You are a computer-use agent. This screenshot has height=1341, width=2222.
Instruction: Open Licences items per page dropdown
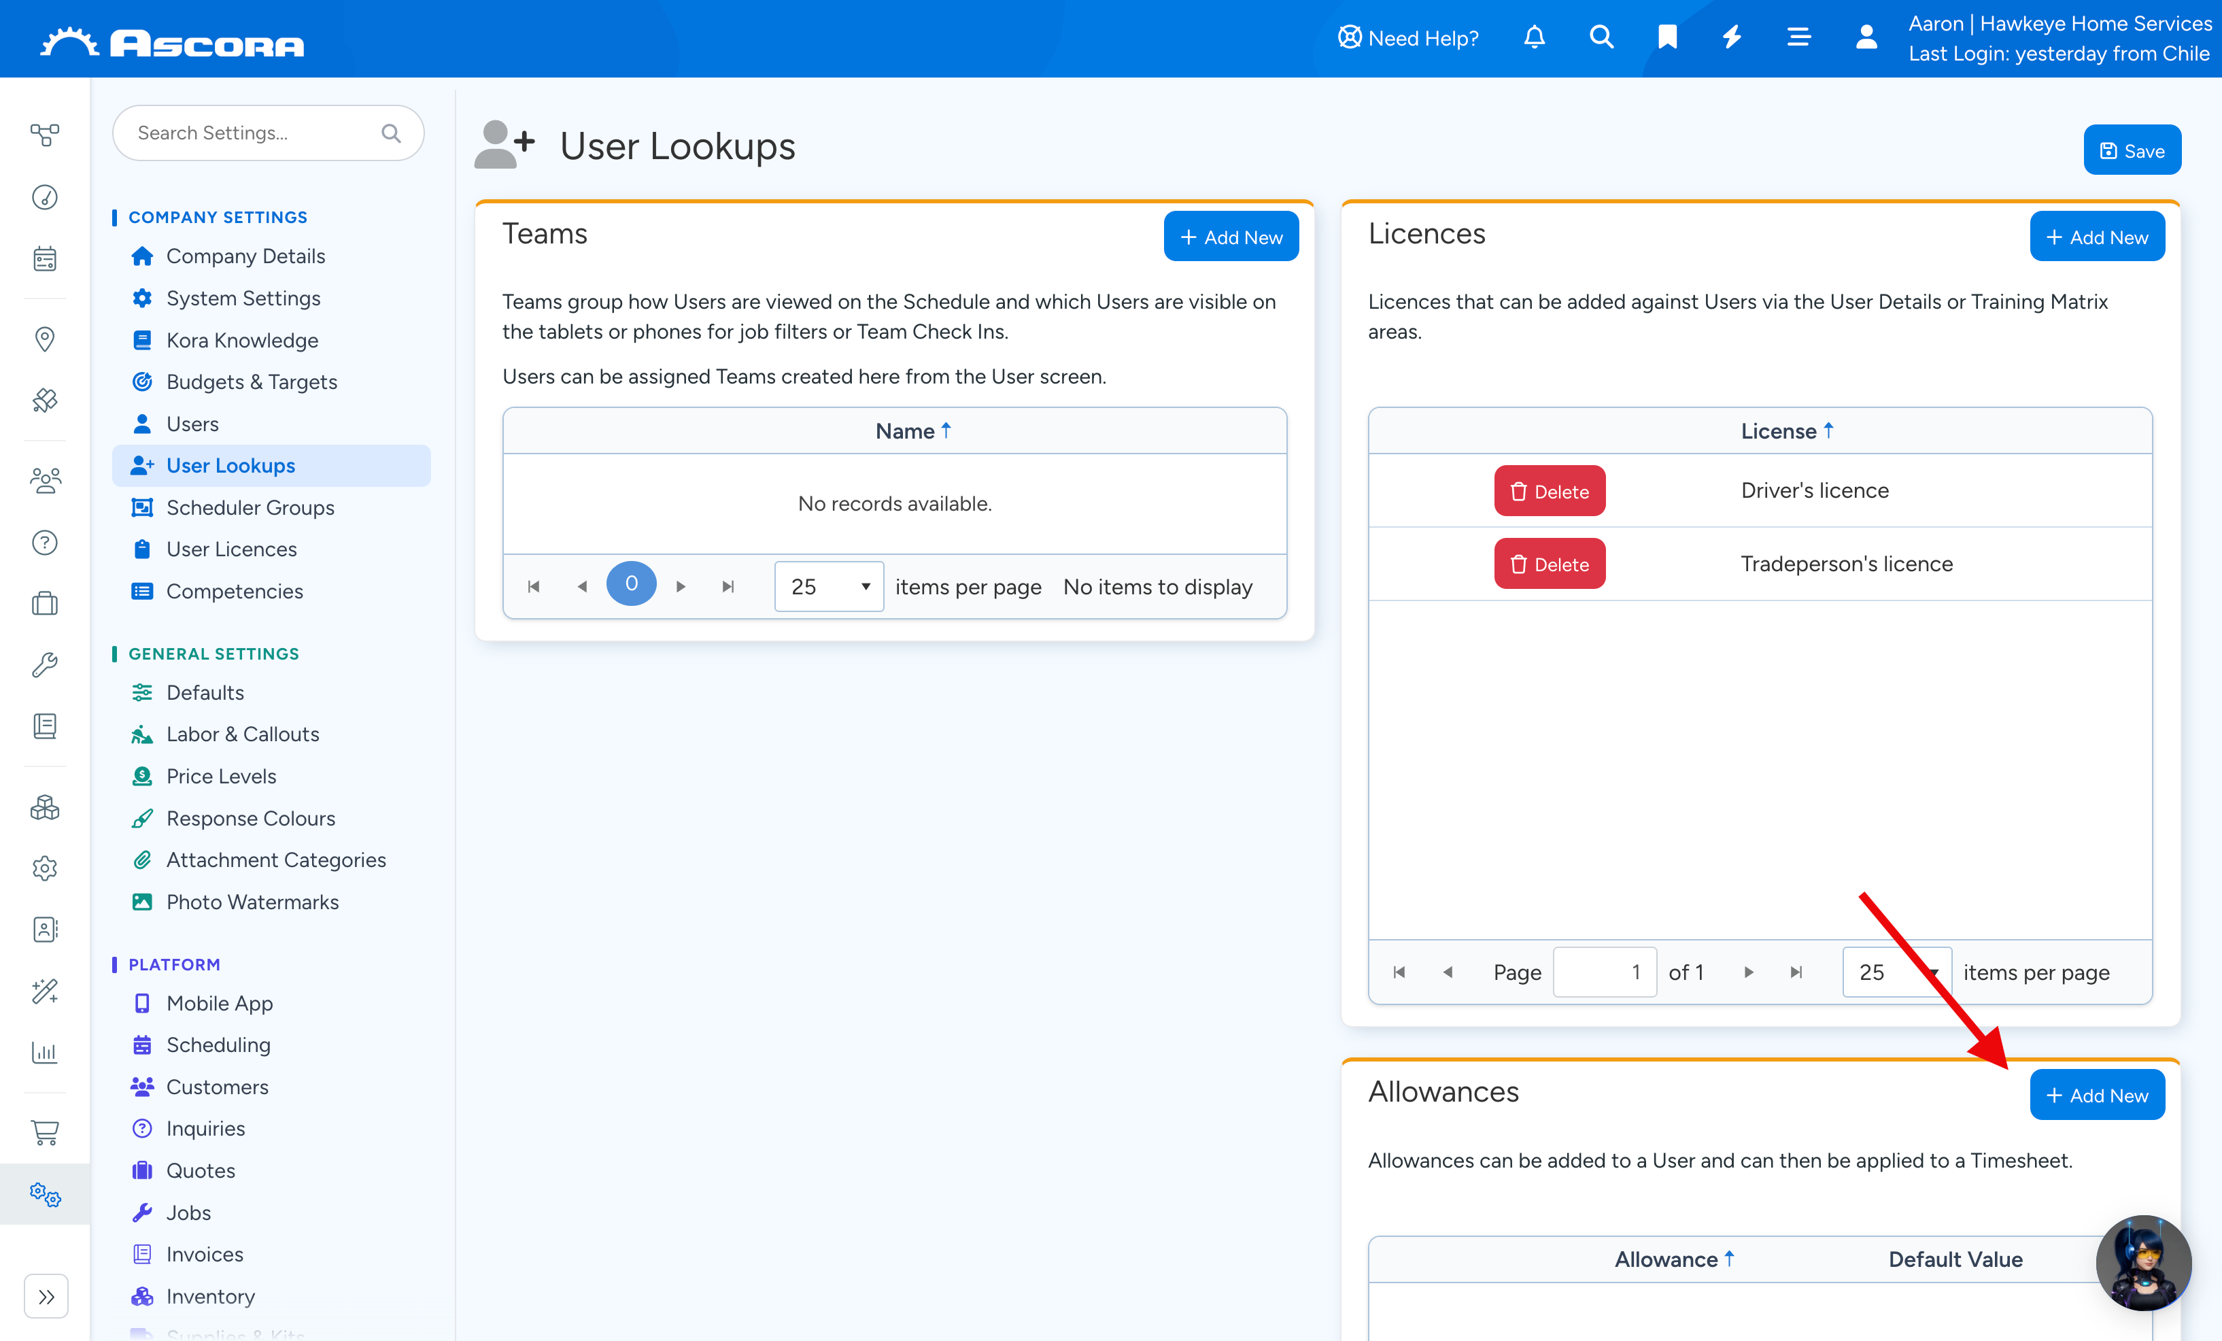[x=1896, y=972]
